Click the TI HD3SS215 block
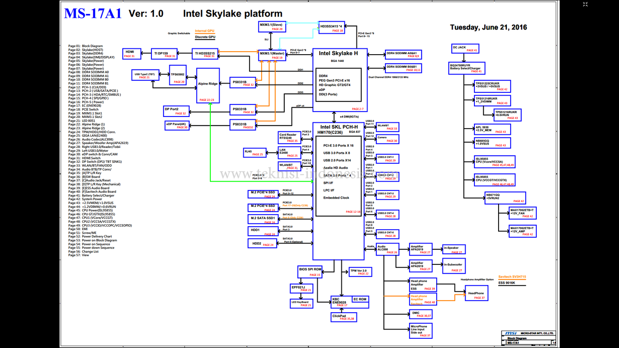The image size is (619, 348). [x=206, y=53]
